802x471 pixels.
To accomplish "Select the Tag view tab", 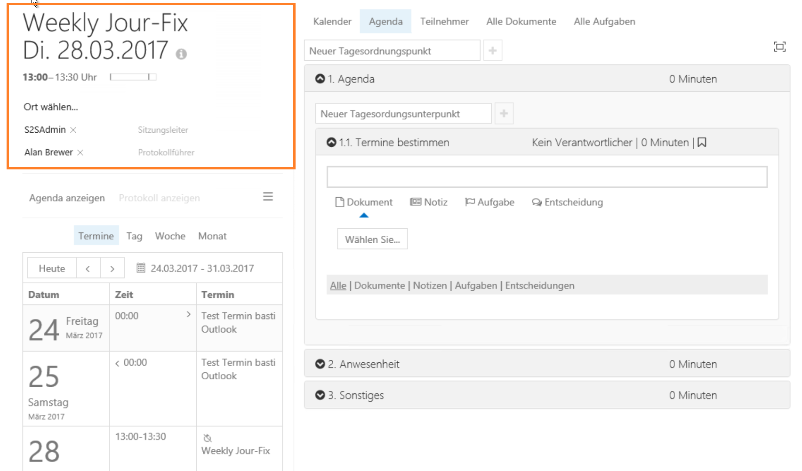I will coord(134,236).
